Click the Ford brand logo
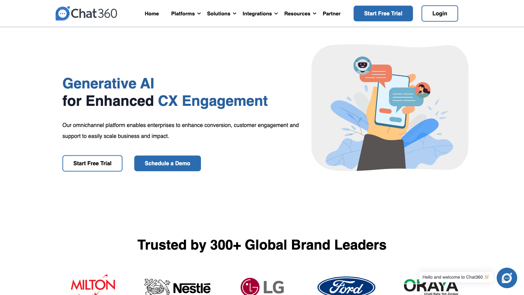Image resolution: width=524 pixels, height=295 pixels. pyautogui.click(x=346, y=286)
